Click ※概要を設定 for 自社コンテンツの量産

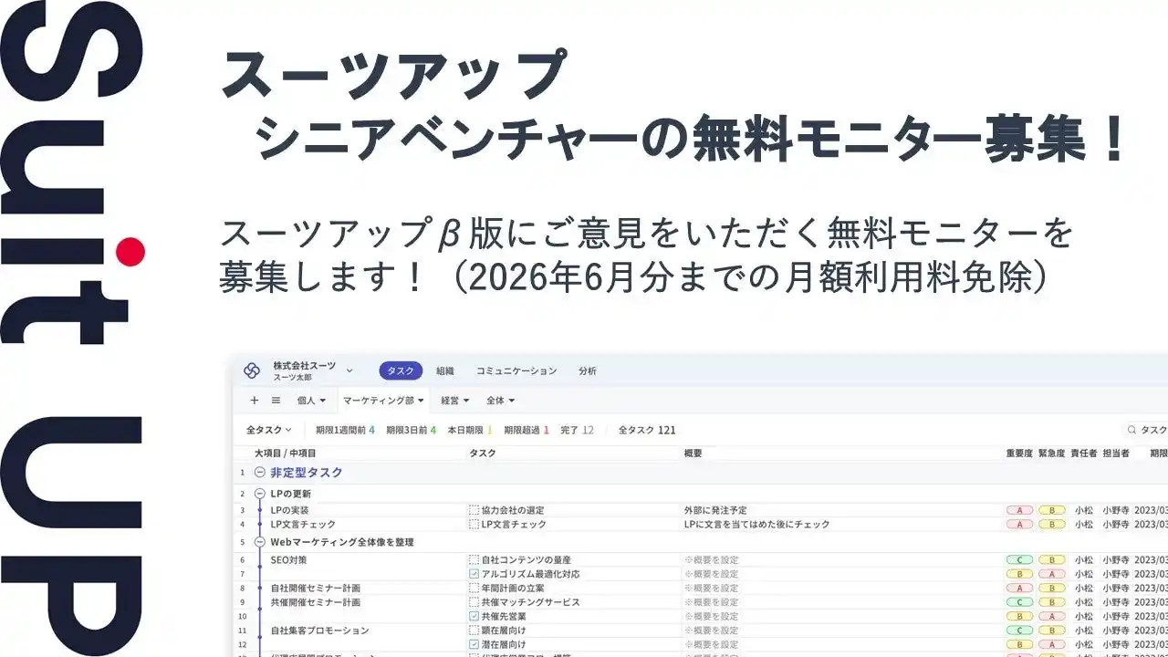click(714, 559)
